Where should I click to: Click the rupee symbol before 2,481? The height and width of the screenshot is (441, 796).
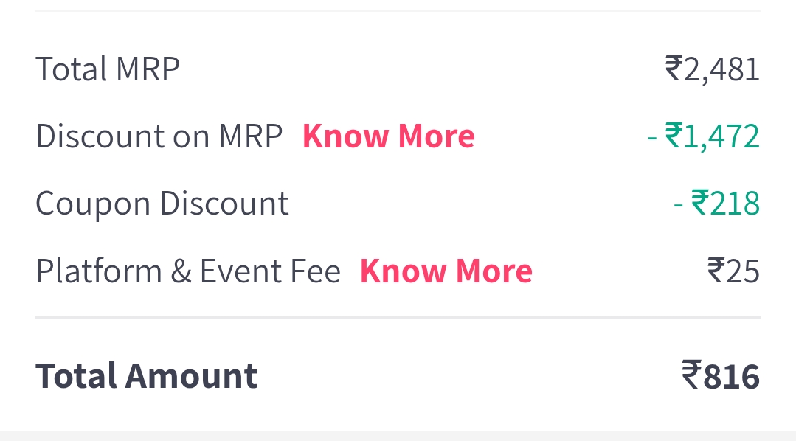point(674,69)
